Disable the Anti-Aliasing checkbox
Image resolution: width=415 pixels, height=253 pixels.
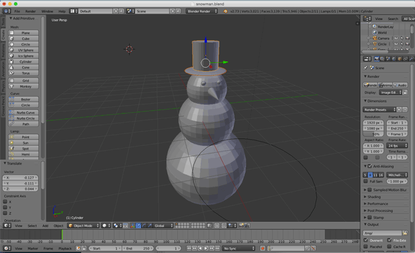(370, 166)
